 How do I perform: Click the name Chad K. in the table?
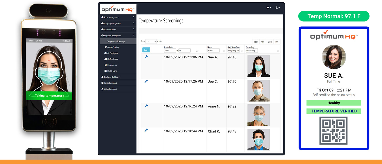[214, 131]
